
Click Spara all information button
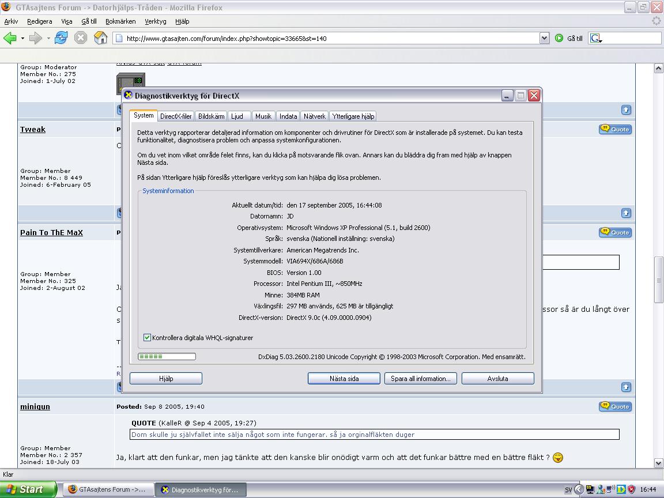point(420,379)
